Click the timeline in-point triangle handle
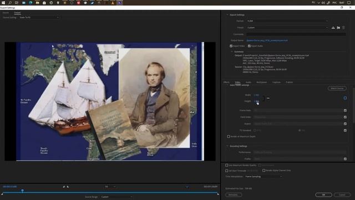The height and width of the screenshot is (200, 355). (2, 194)
